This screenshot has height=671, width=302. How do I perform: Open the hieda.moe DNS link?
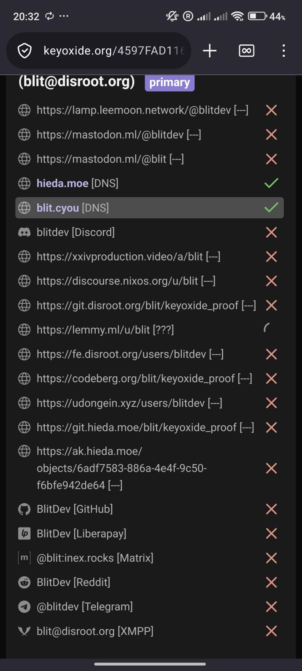[63, 183]
